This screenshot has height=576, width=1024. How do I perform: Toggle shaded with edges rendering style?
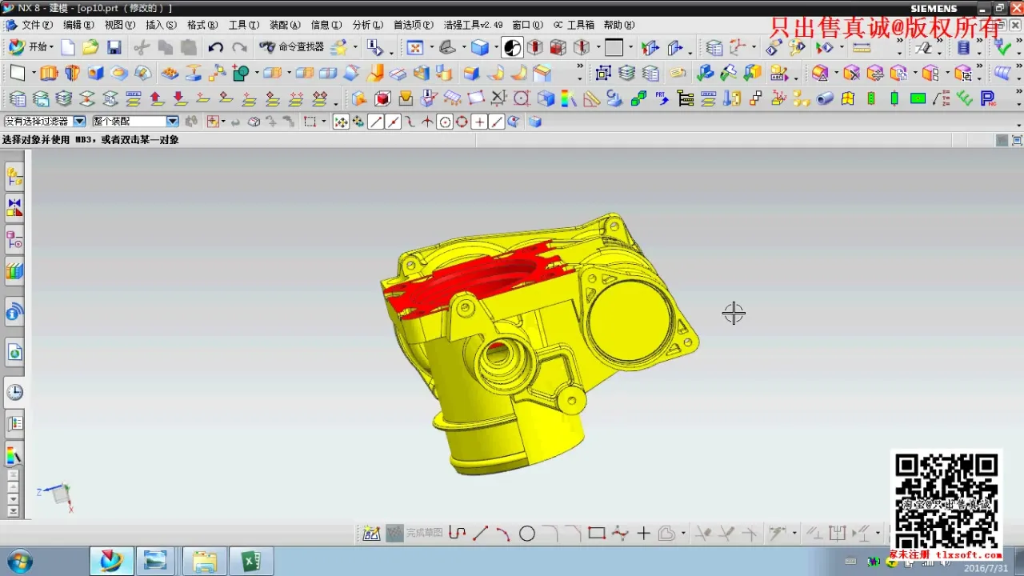coord(479,47)
